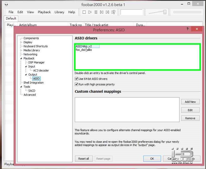Collapse the Playback tree node

21,58
